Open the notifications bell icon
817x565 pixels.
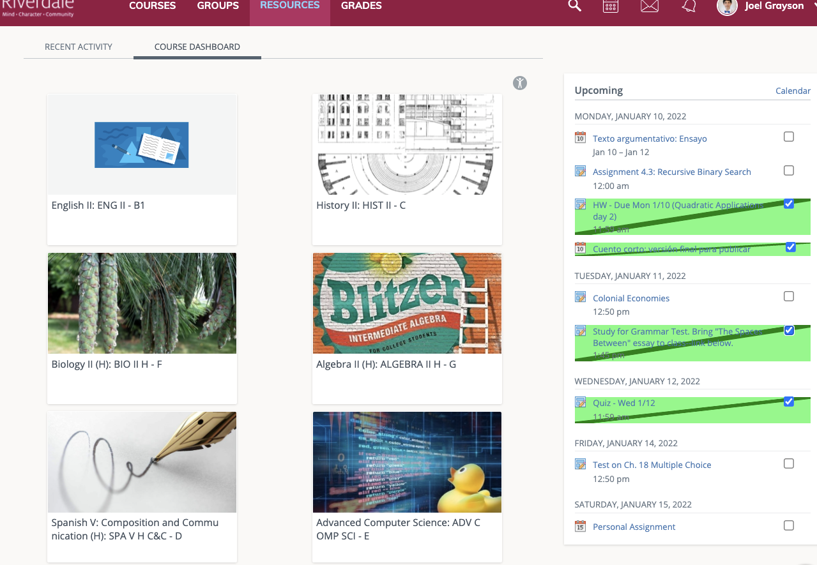coord(689,6)
